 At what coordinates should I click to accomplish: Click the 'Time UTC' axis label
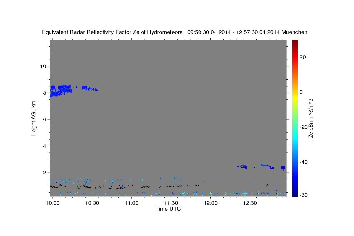click(168, 209)
